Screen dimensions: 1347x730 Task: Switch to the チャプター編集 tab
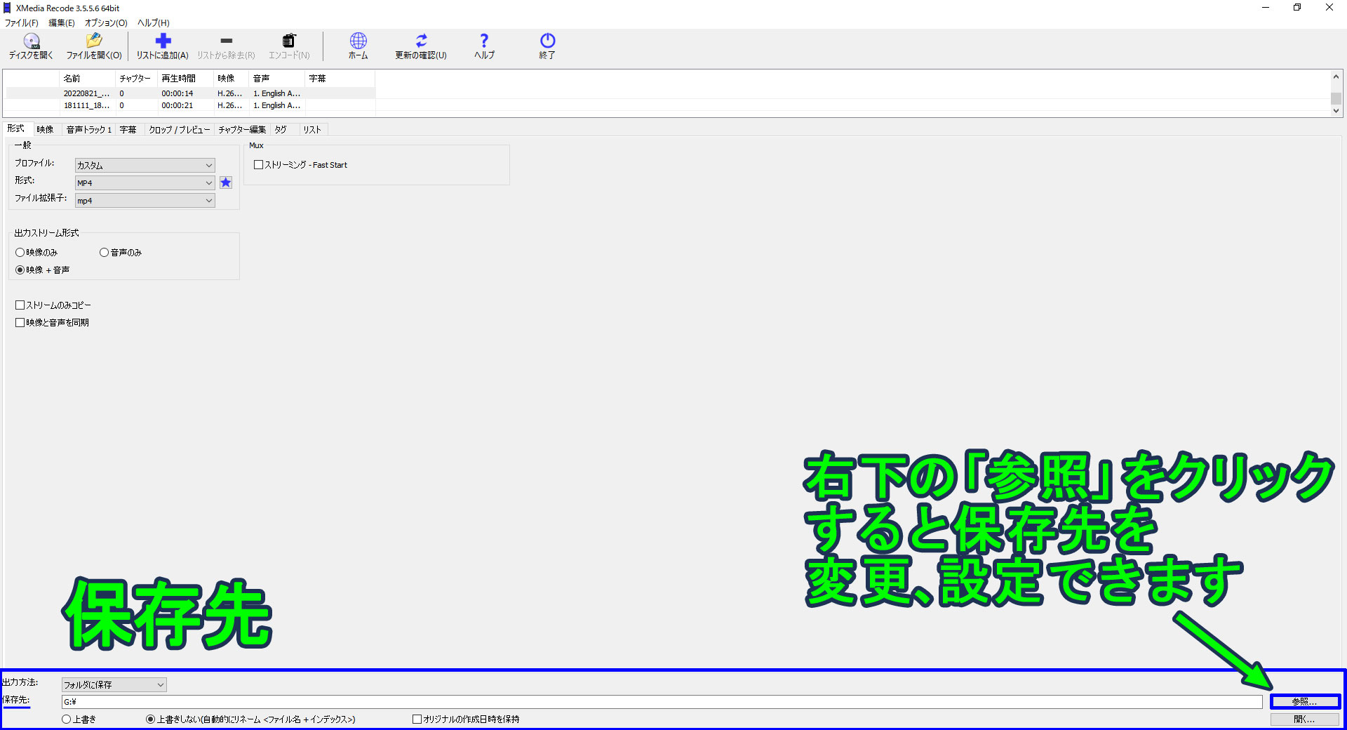[x=242, y=130]
